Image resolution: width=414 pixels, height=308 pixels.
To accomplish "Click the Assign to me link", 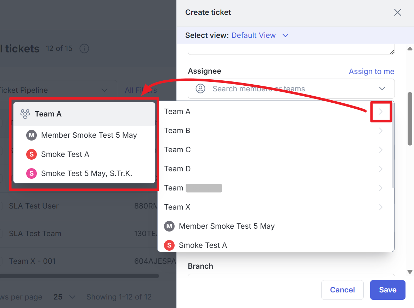I will [x=372, y=72].
